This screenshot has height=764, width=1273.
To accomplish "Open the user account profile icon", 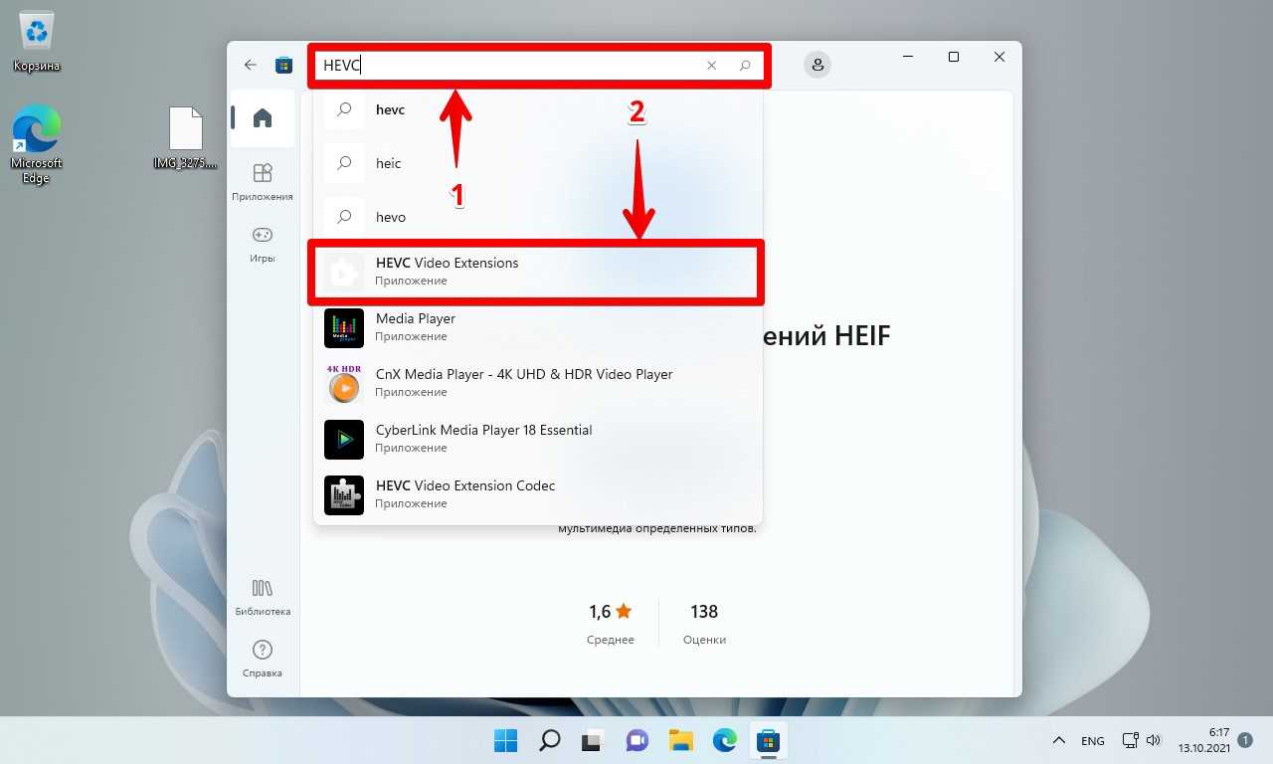I will 818,65.
